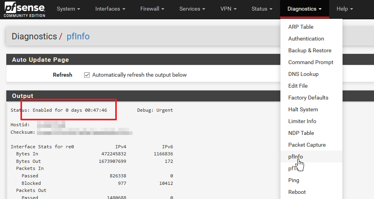Click Bytes Out IPv6 value 172

coord(169,161)
